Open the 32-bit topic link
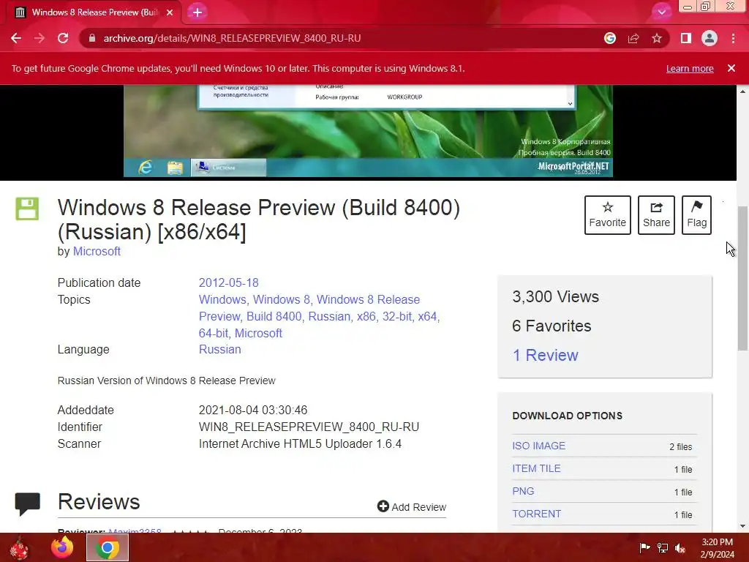The image size is (749, 562). click(397, 316)
